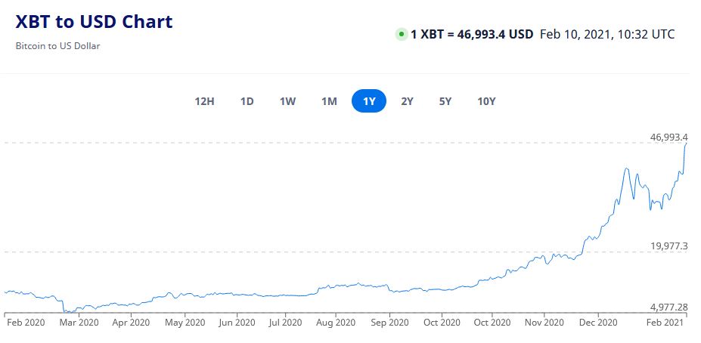The image size is (701, 343).
Task: Click the 19,977.3 gridline label
Action: (x=668, y=246)
